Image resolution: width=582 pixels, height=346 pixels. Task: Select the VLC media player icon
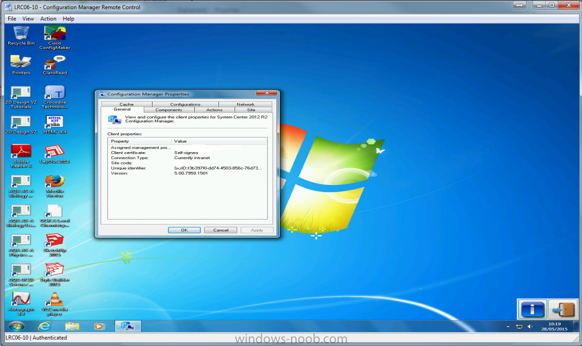(55, 304)
